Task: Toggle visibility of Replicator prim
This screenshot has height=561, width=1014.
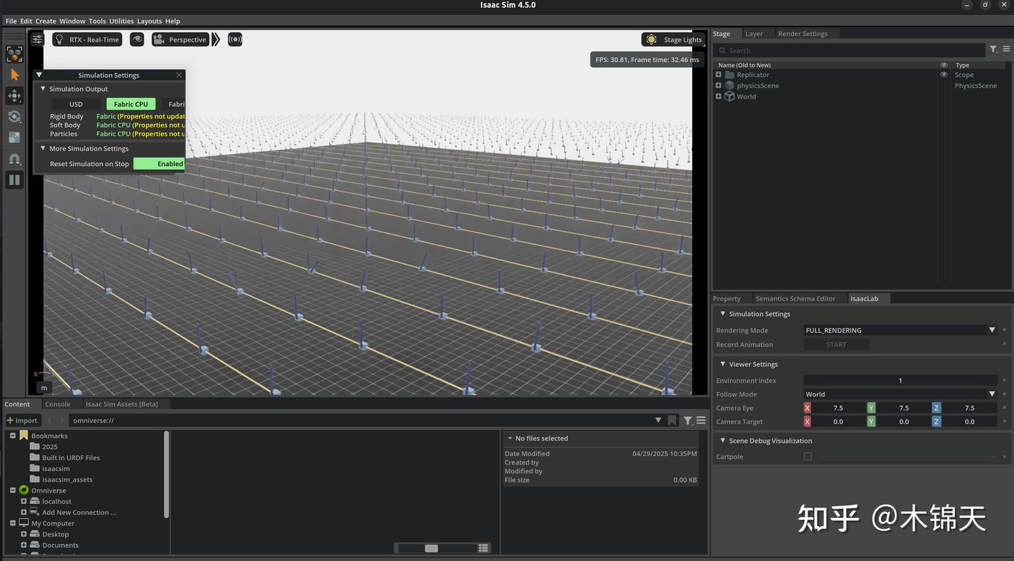Action: coord(944,75)
